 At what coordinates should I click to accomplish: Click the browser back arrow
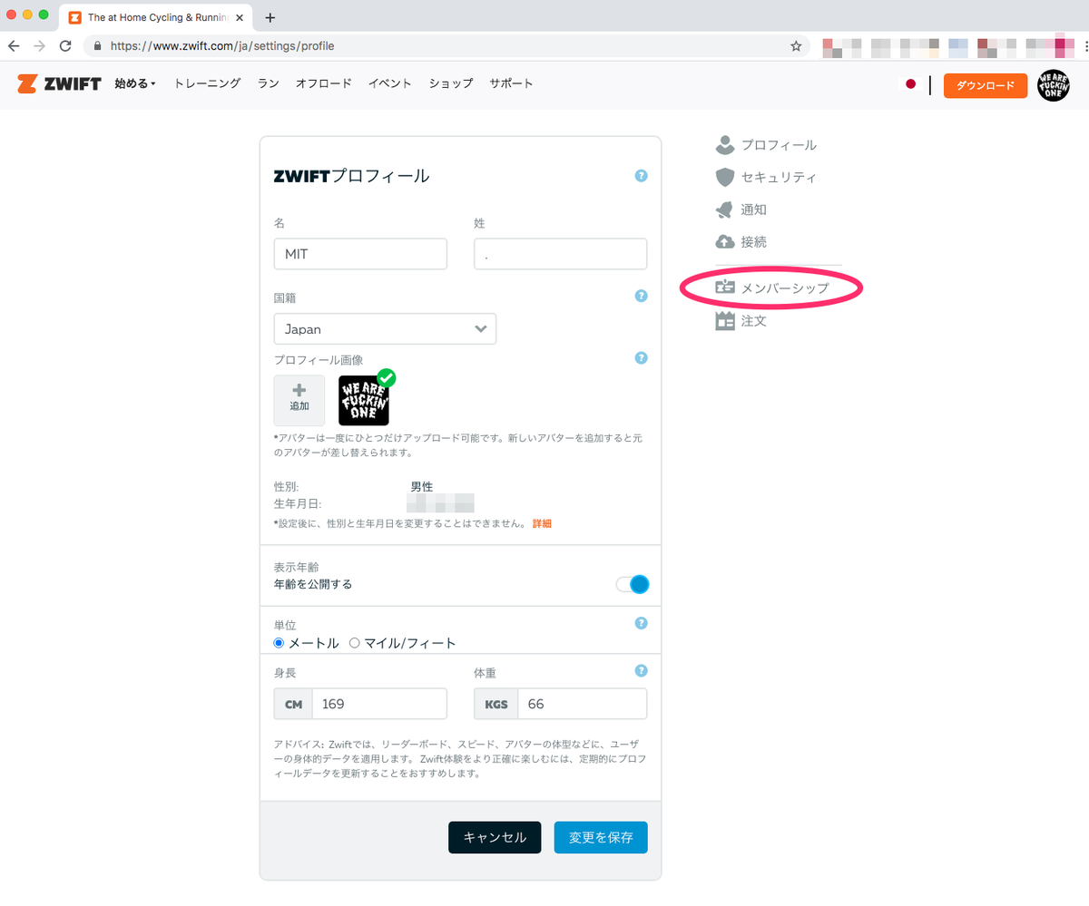14,45
